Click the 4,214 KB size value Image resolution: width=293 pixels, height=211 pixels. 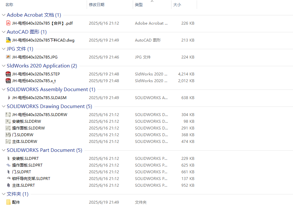click(186, 74)
